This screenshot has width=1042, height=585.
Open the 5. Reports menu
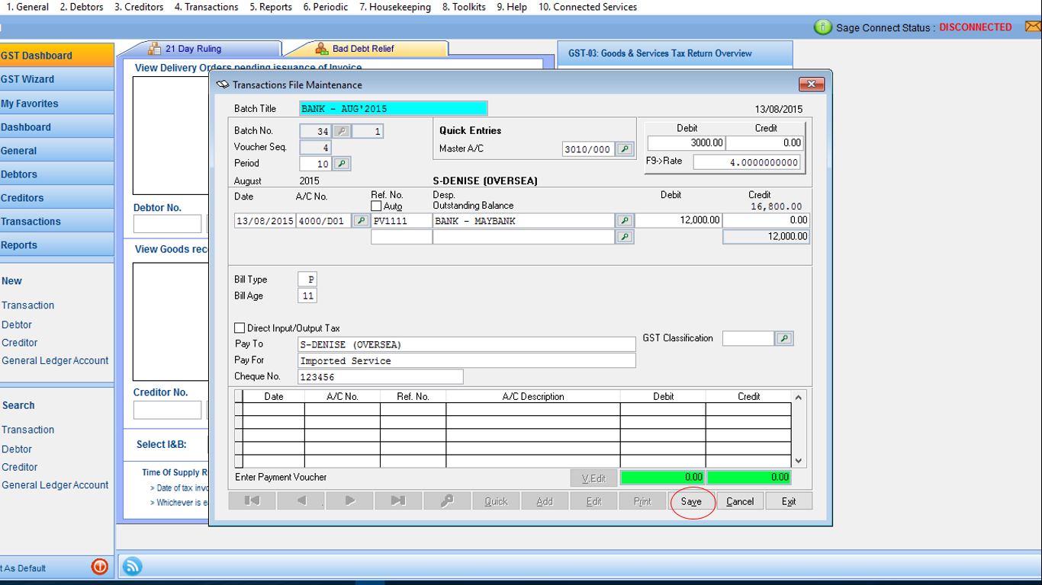(271, 7)
